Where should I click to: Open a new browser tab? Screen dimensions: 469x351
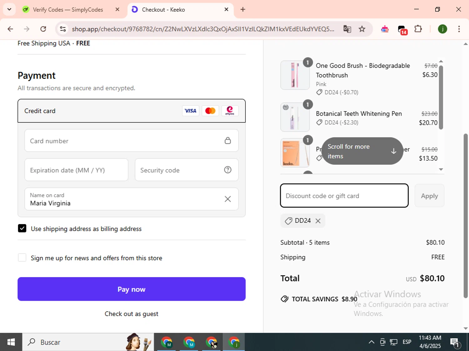pyautogui.click(x=243, y=9)
